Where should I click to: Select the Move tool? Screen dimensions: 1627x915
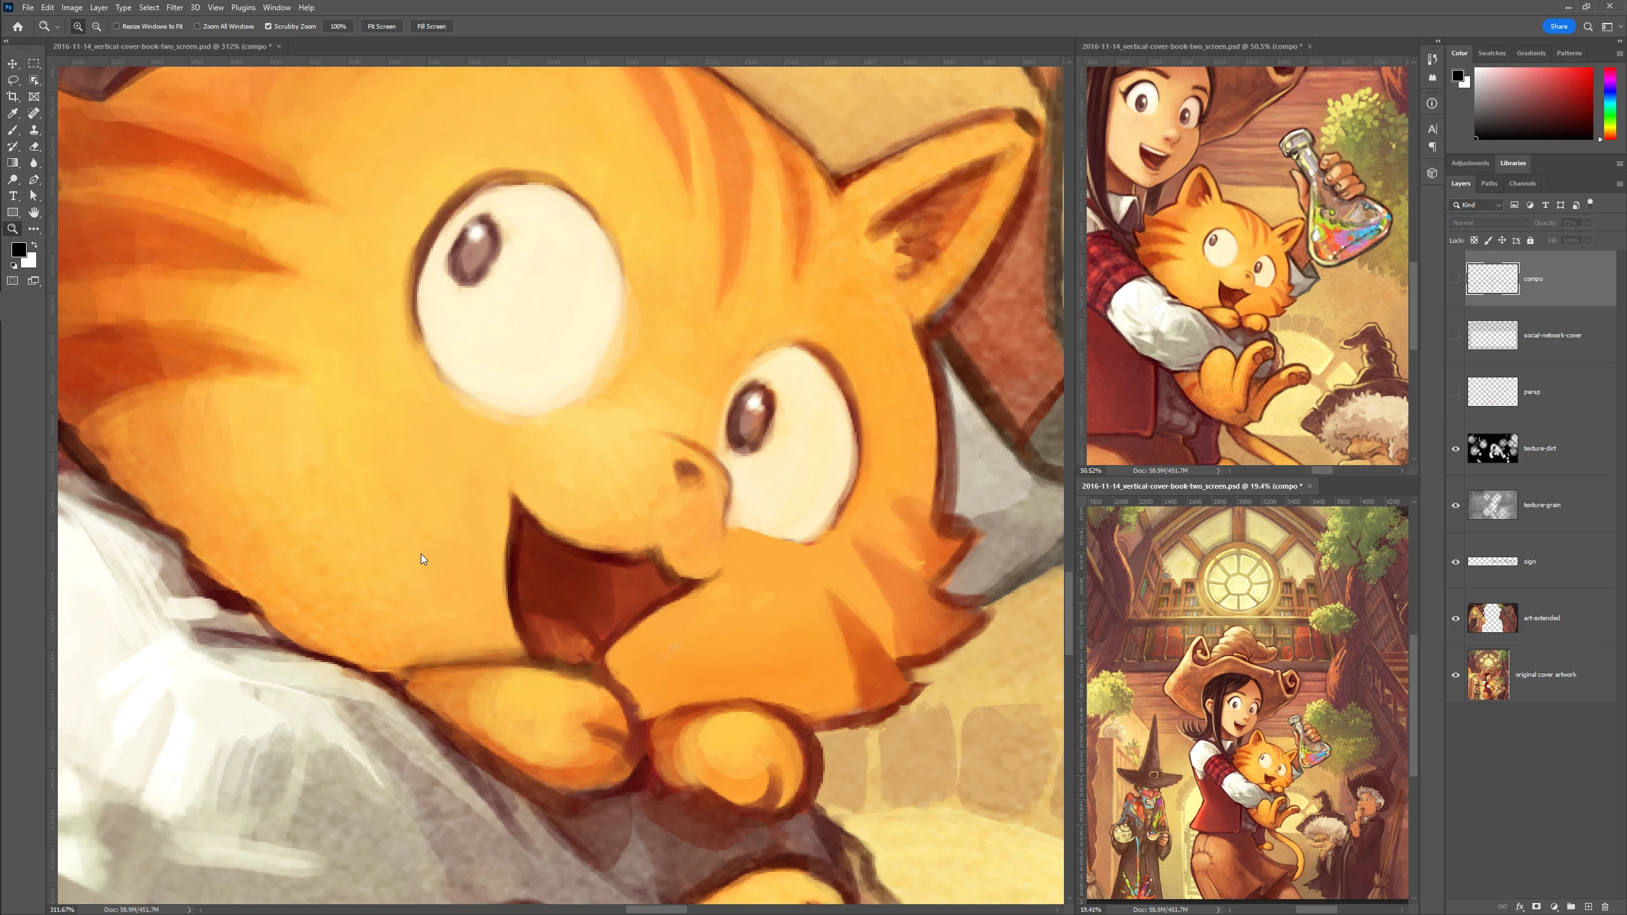13,64
